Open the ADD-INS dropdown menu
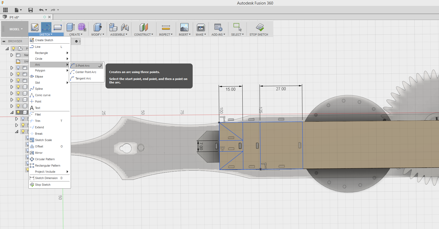The image size is (439, 229). pos(218,35)
